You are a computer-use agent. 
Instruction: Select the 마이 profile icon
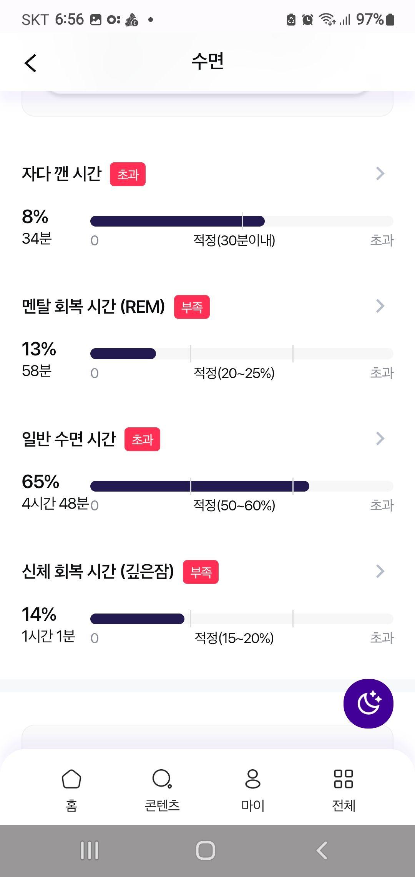(x=252, y=779)
